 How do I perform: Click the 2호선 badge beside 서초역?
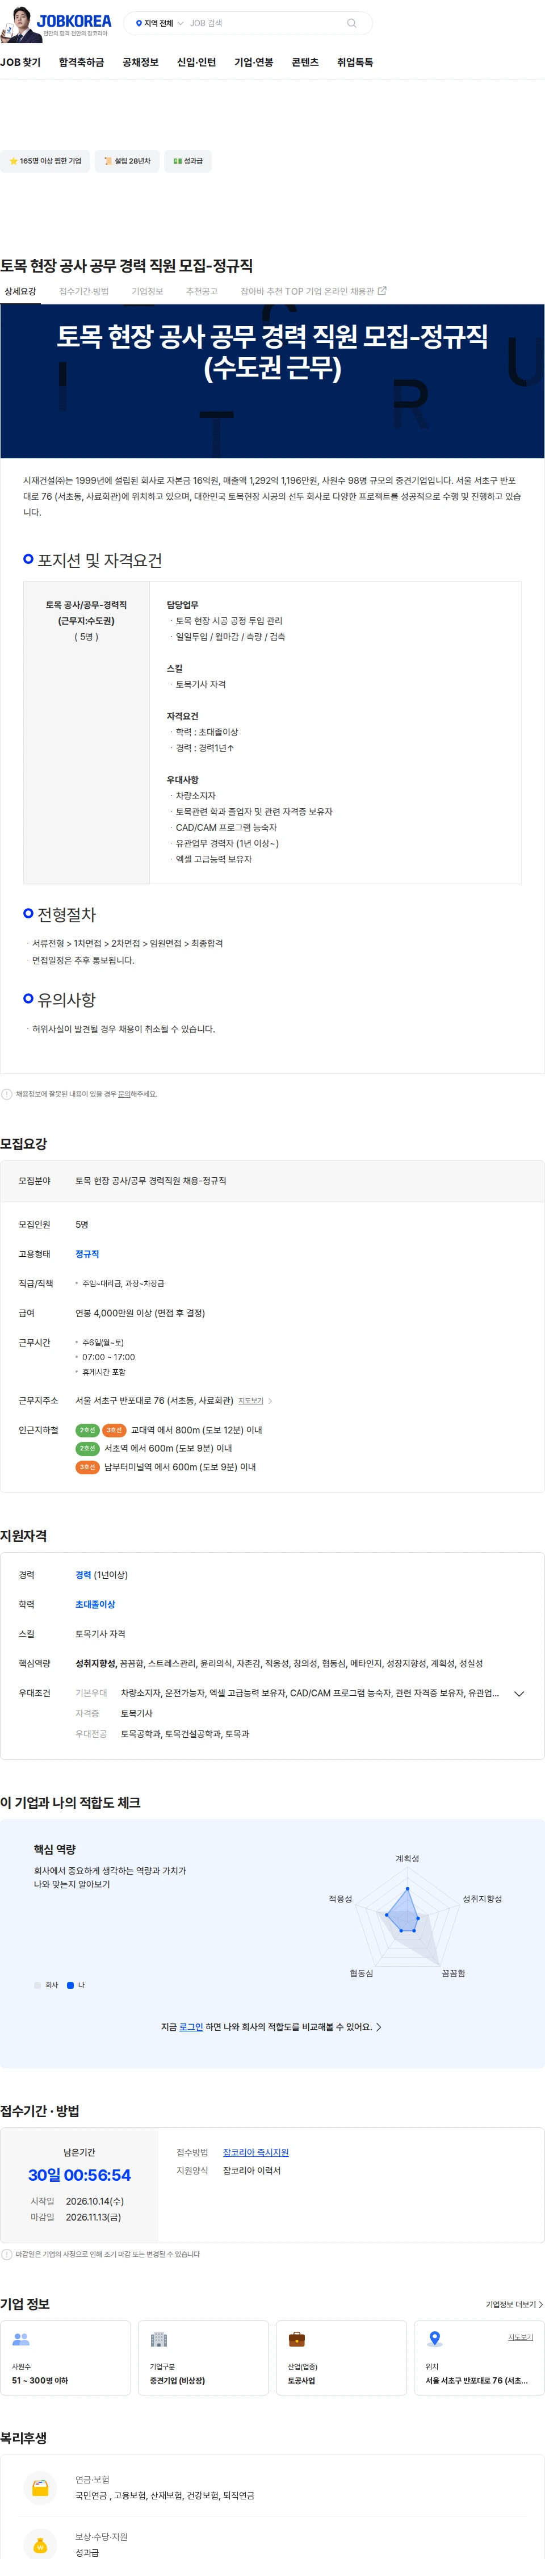[x=87, y=1448]
